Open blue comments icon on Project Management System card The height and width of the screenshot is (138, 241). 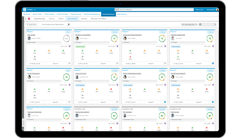click(165, 102)
